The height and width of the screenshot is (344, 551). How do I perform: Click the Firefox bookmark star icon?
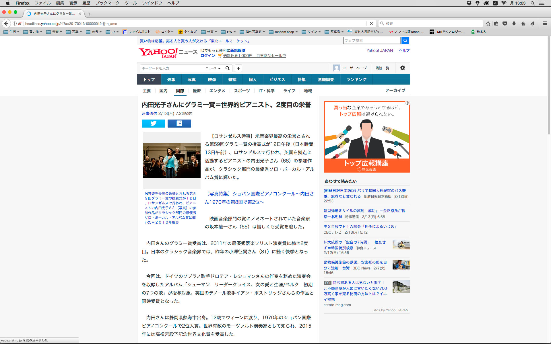[x=488, y=24]
